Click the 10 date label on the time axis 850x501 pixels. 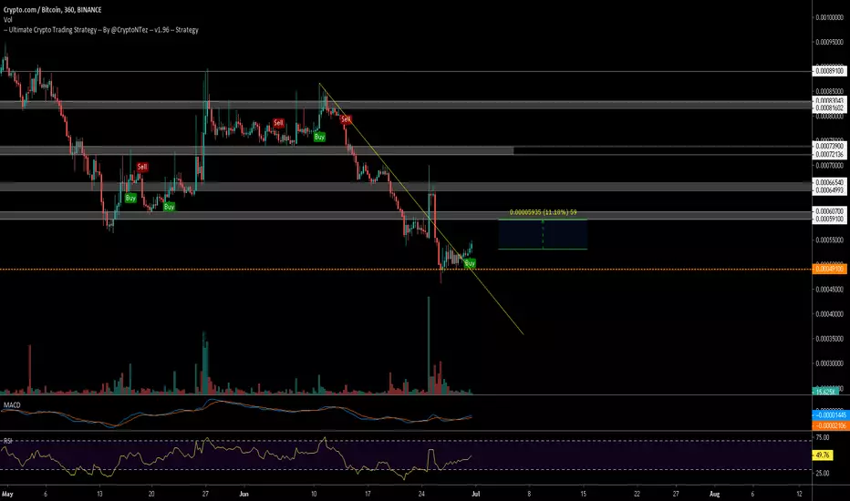[x=314, y=494]
